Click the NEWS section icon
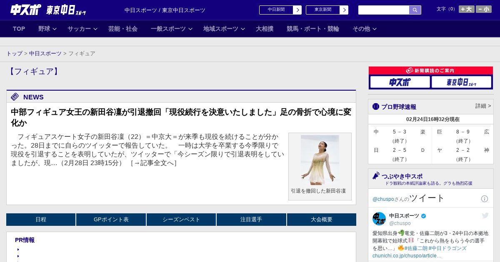 coord(15,97)
